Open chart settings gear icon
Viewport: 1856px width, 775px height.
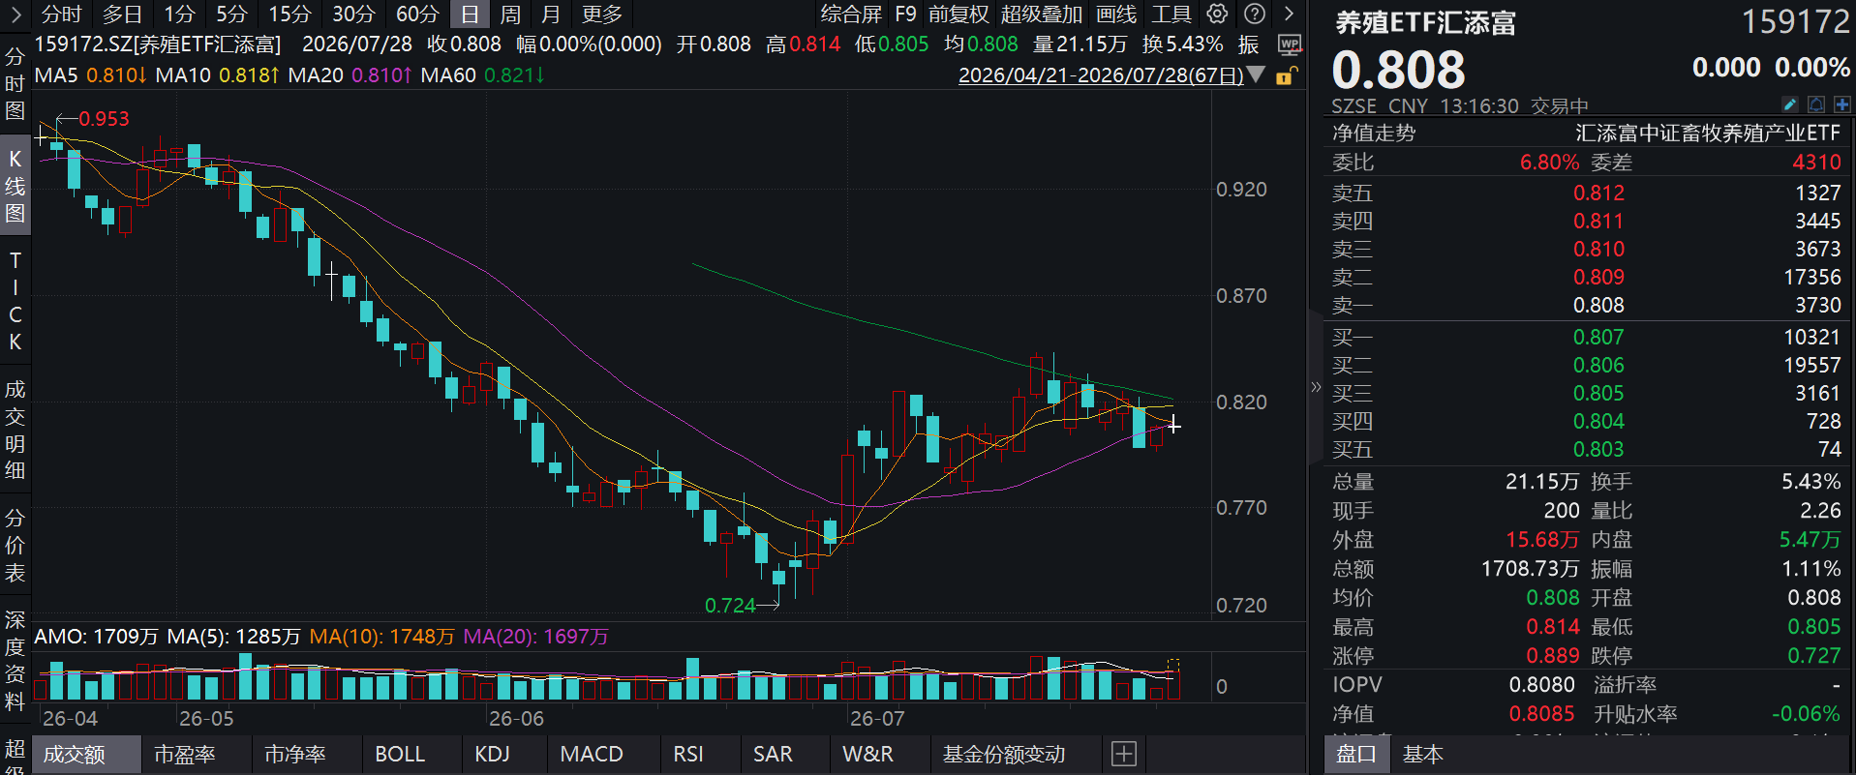[x=1217, y=14]
